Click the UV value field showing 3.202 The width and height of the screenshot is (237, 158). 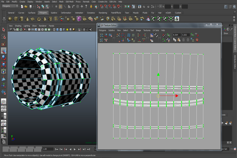pyautogui.click(x=186, y=35)
